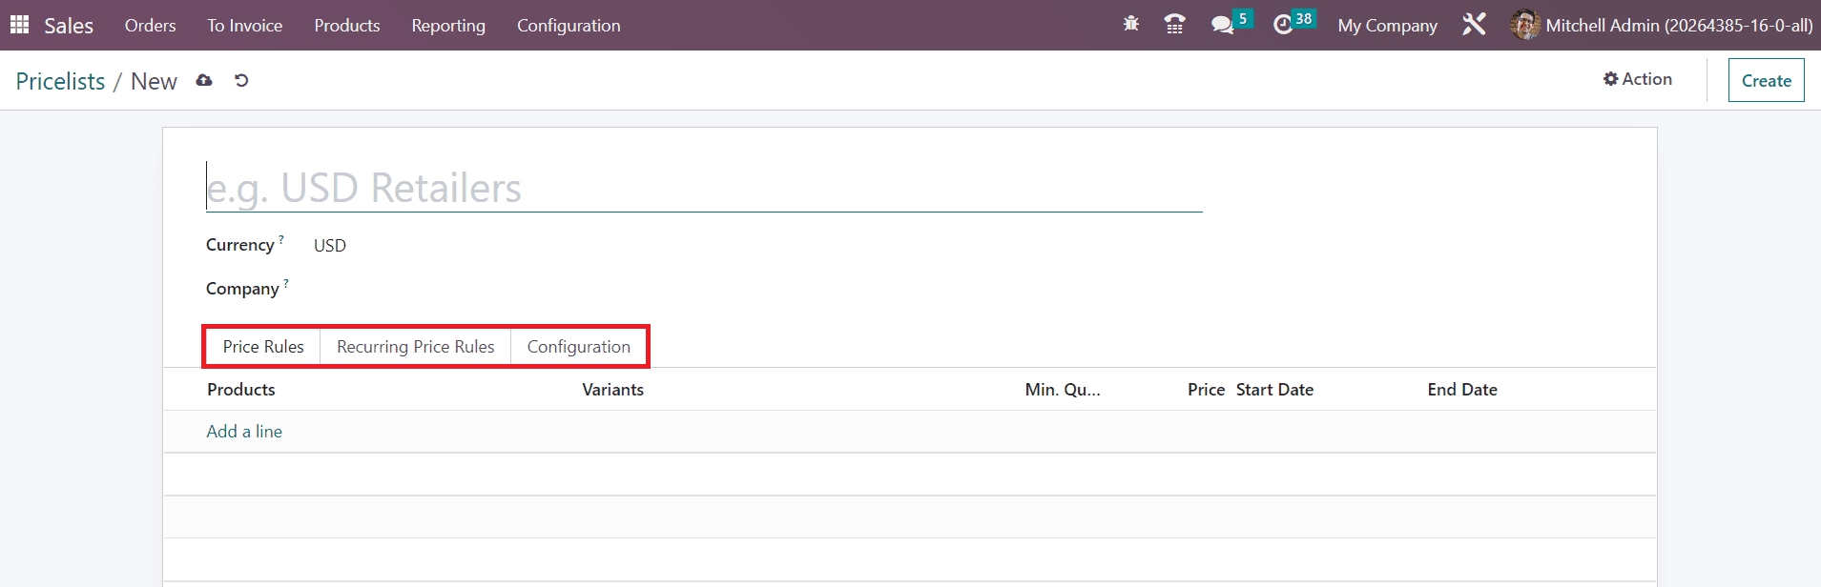The width and height of the screenshot is (1821, 587).
Task: Switch to the Recurring Price Rules tab
Action: click(x=415, y=347)
